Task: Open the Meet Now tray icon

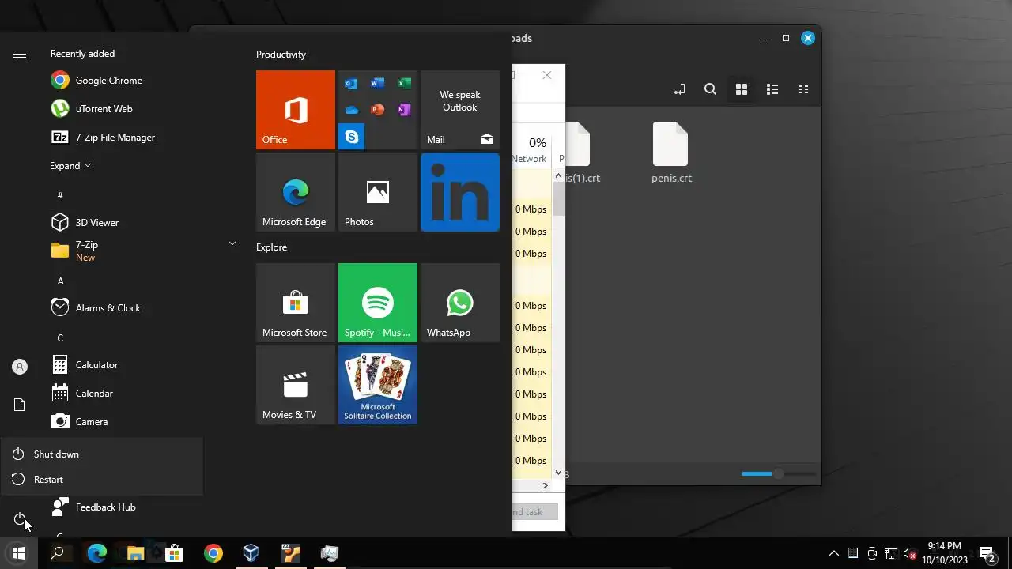Action: [872, 553]
